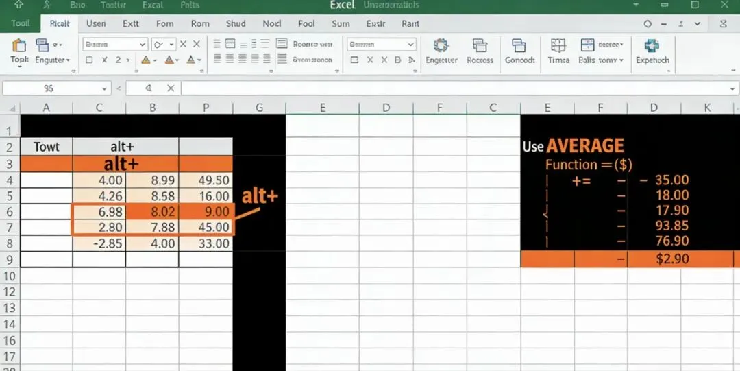740x371 pixels.
Task: Click the Enguter icon in the ribbon
Action: point(42,45)
